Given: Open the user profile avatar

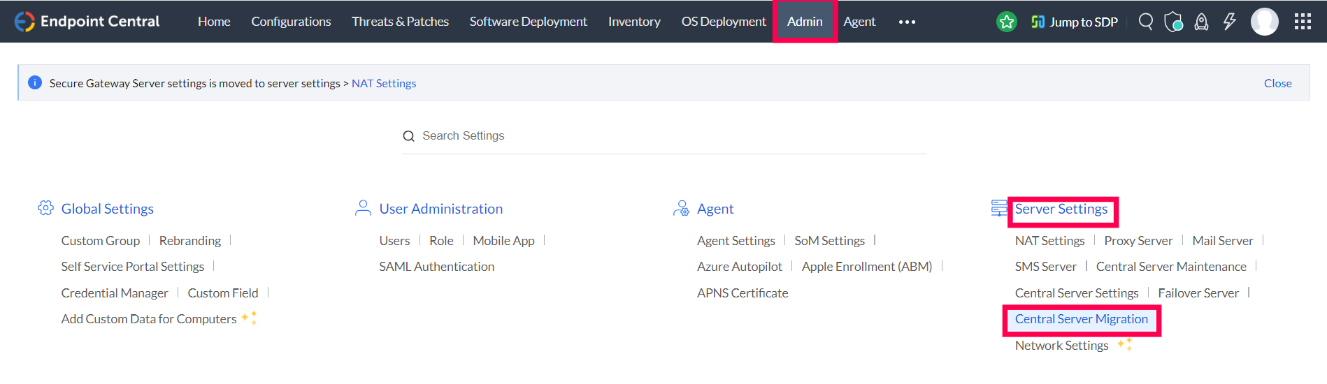Looking at the screenshot, I should [1264, 22].
